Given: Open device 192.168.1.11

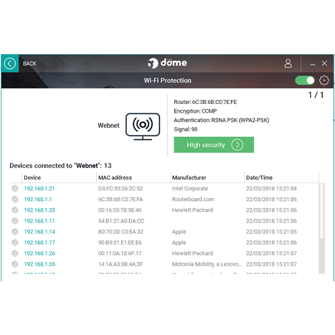Looking at the screenshot, I should (x=39, y=221).
